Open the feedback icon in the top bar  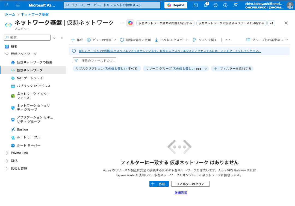[235, 5]
